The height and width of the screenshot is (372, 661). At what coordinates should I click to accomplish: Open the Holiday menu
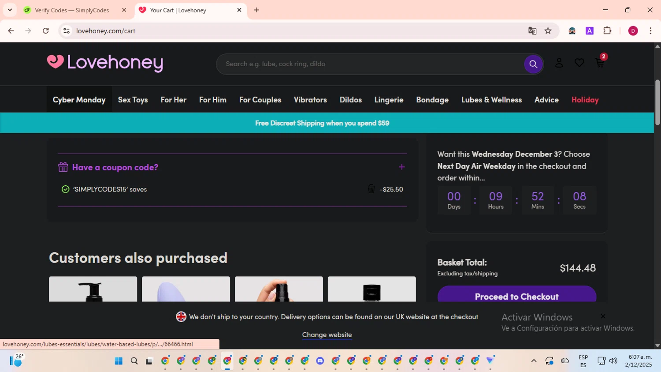coord(585,100)
